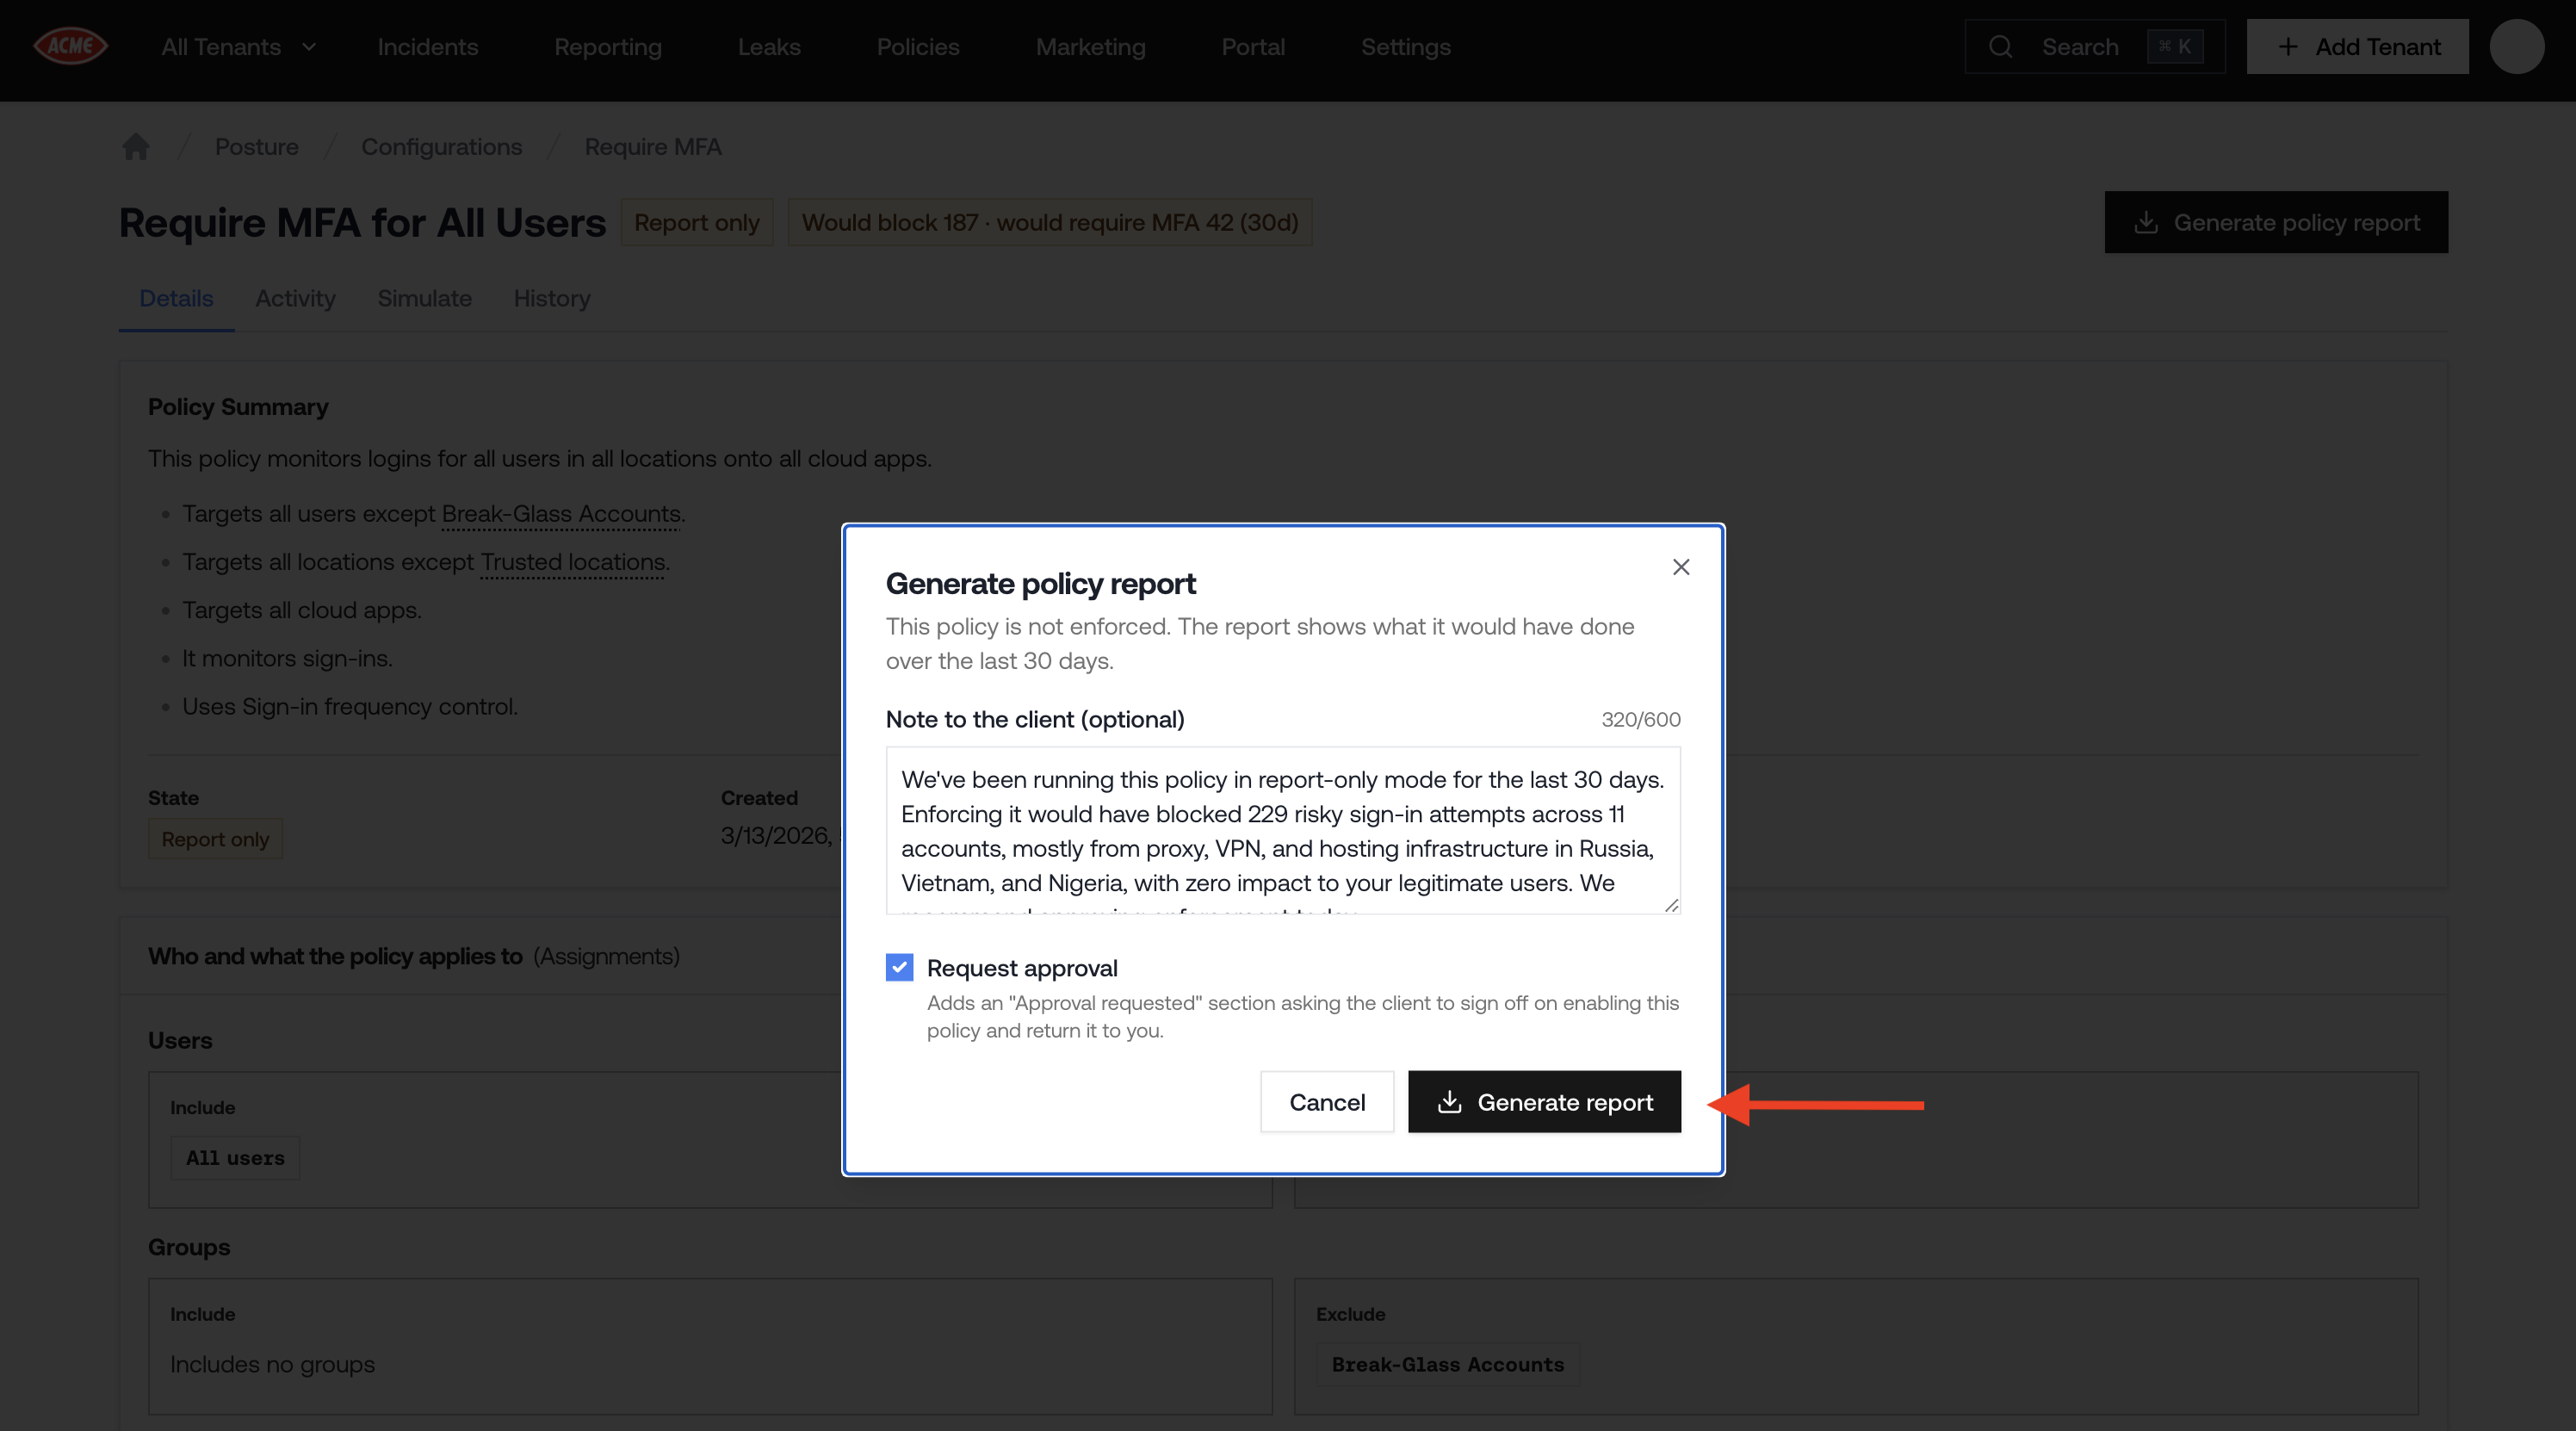Click the All users include chip
2576x1431 pixels.
point(235,1158)
